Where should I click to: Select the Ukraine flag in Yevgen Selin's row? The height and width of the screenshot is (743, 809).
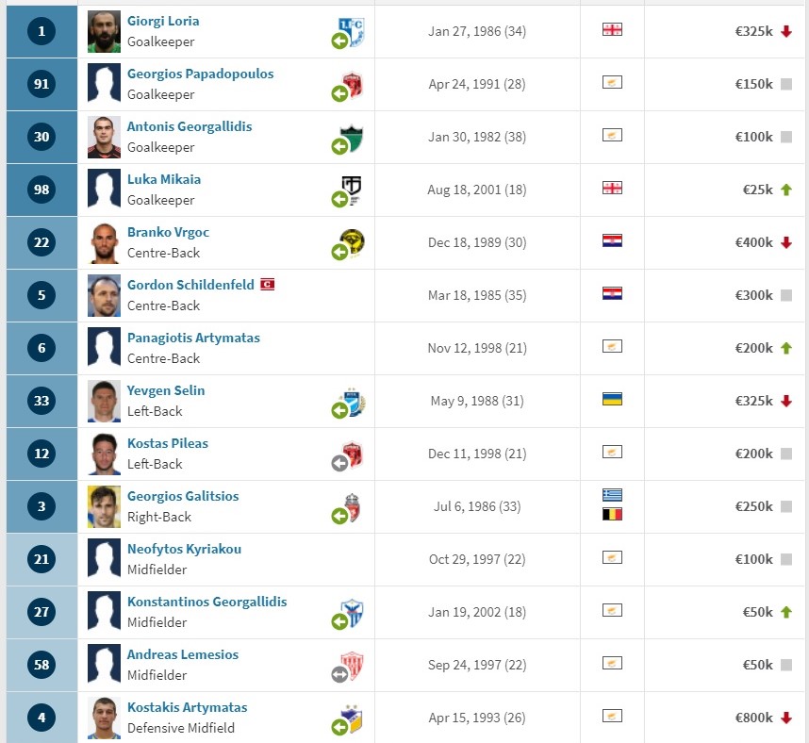tap(612, 400)
